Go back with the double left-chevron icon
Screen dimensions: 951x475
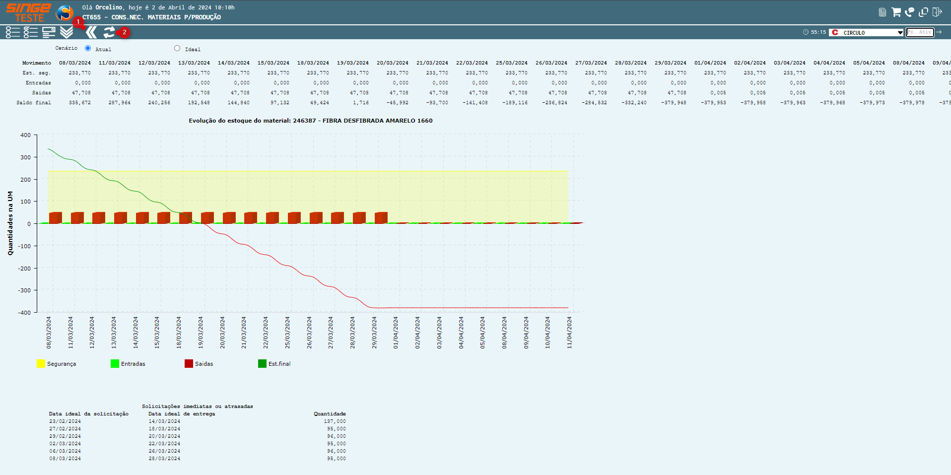[x=91, y=32]
